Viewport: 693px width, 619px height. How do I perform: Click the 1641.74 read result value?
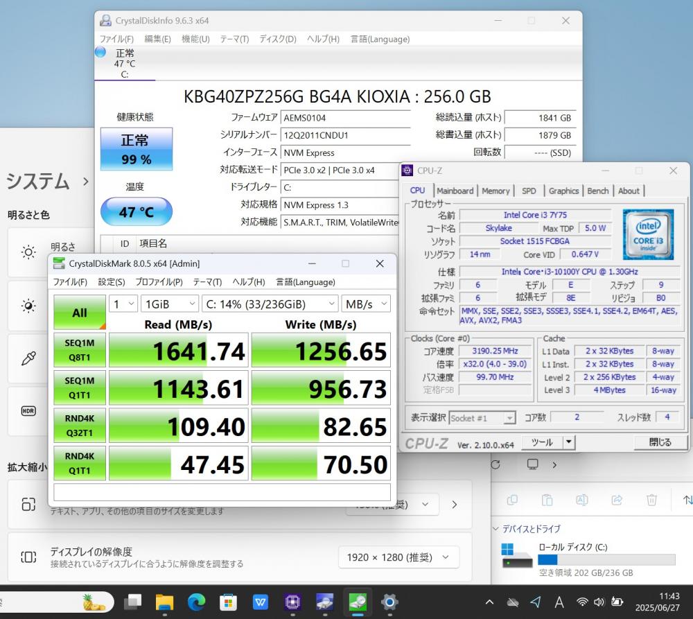[179, 350]
